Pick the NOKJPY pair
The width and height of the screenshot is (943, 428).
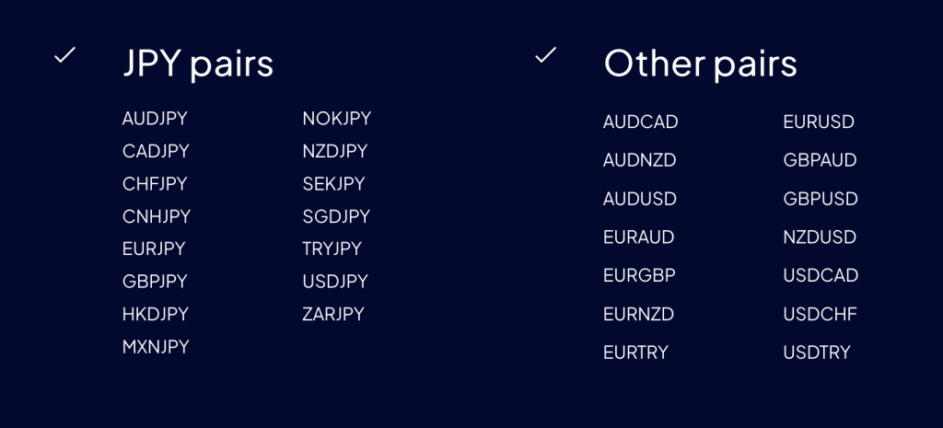336,119
